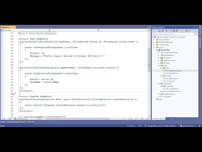Select the Dependencies node
Viewport: 202px width, 152px height.
pyautogui.click(x=169, y=55)
